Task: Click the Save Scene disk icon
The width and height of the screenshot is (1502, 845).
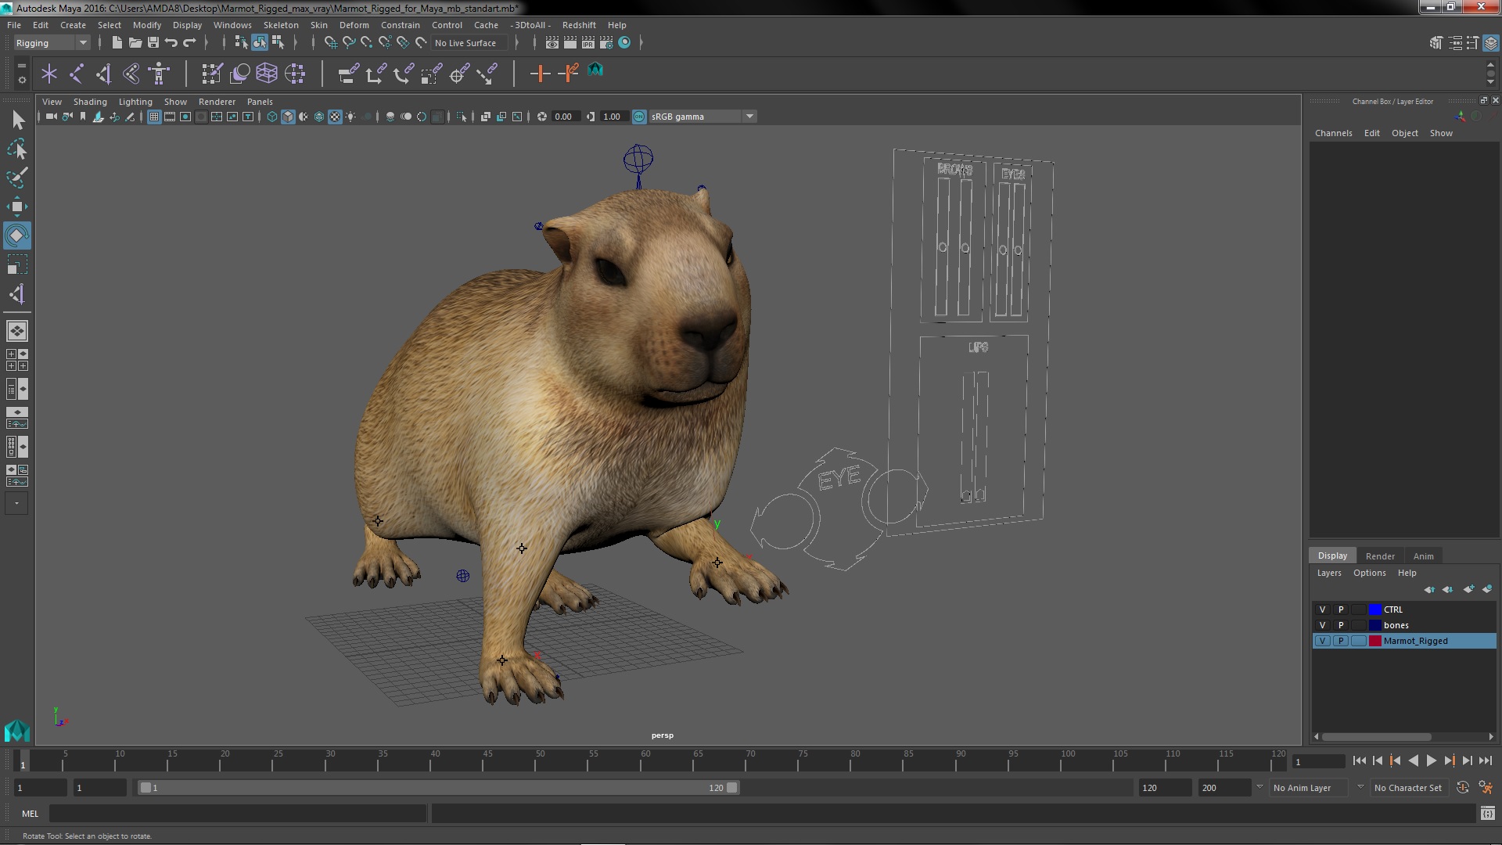Action: point(153,42)
